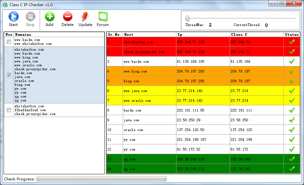This screenshot has height=185, width=304.
Task: Click the green Add plus icon
Action: point(49,17)
